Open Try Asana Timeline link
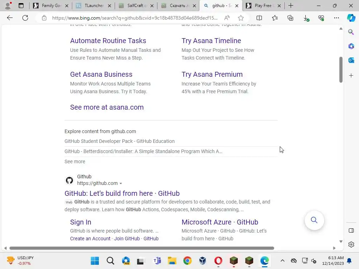Screen dimensions: 359x269 (x=211, y=41)
